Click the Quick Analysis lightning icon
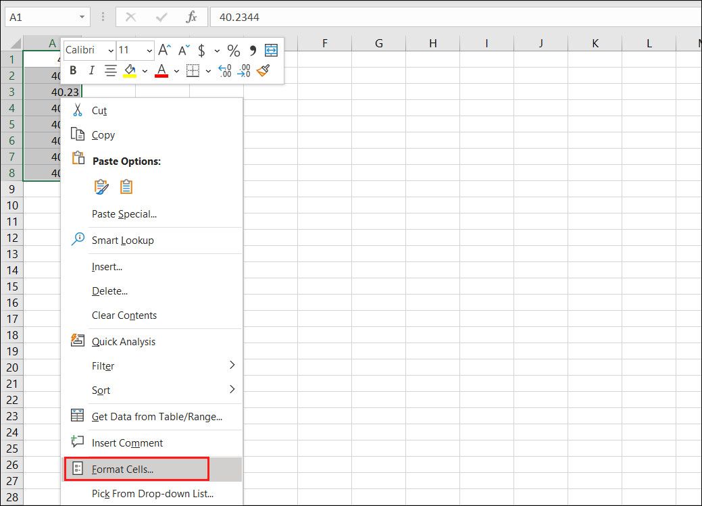702x506 pixels. point(78,340)
